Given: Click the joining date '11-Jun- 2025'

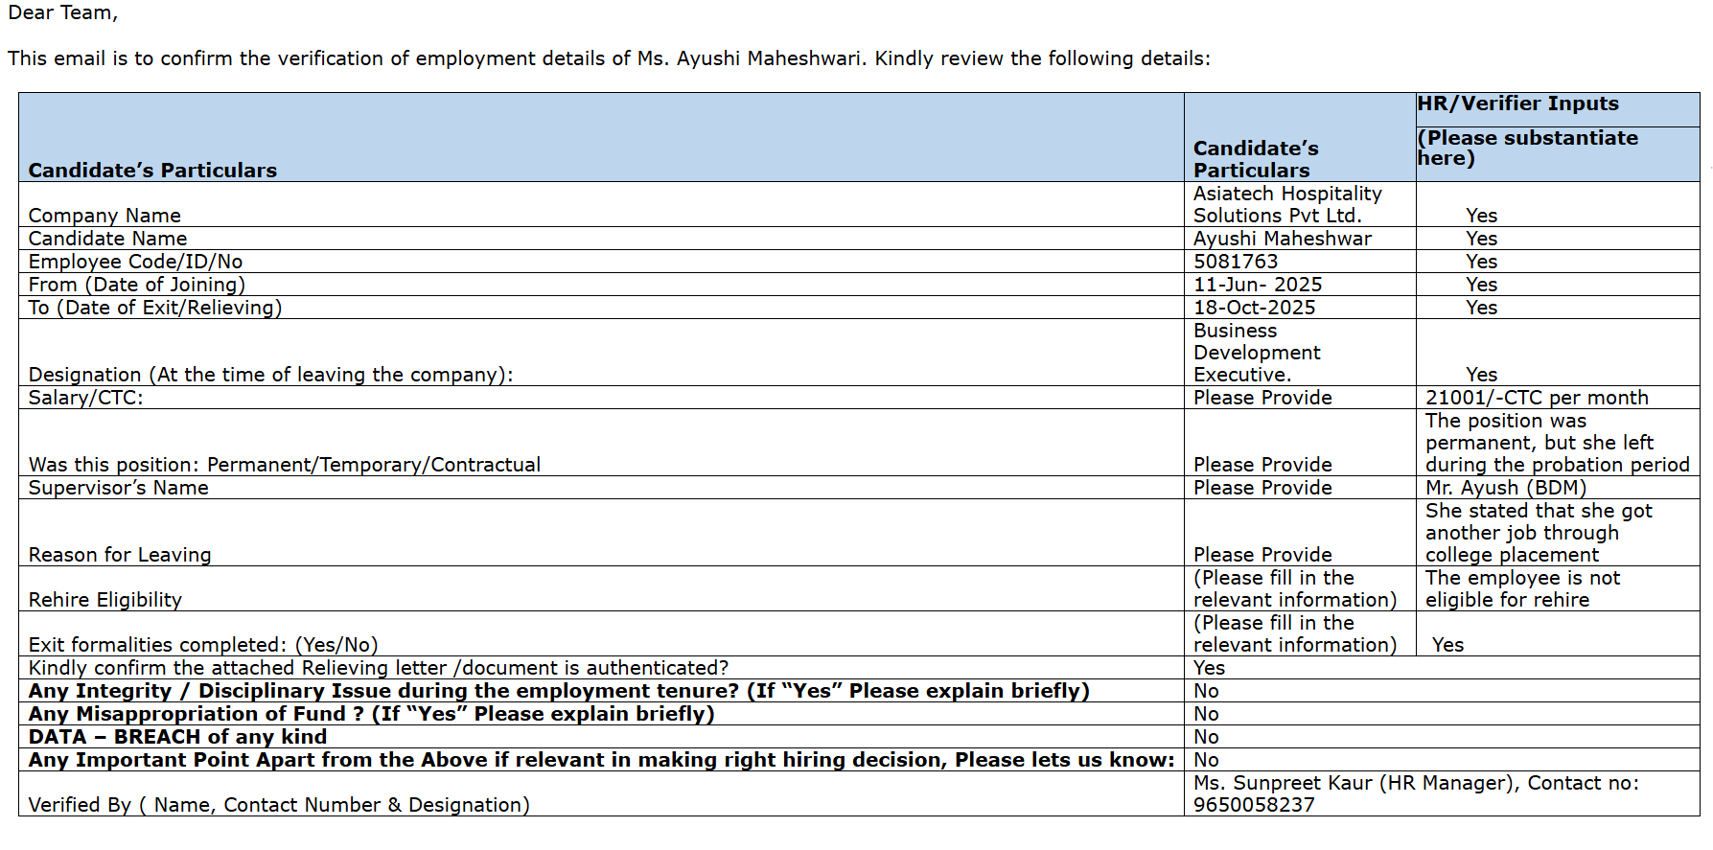Looking at the screenshot, I should [x=1257, y=285].
